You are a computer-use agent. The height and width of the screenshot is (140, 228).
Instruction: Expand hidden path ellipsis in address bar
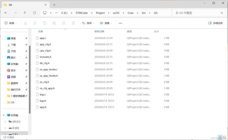point(57,13)
